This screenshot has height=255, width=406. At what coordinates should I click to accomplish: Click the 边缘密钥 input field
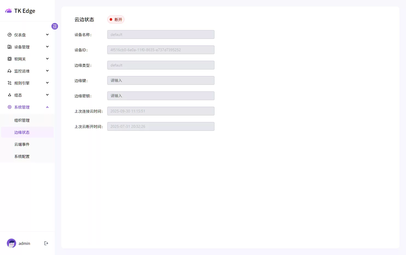[161, 96]
